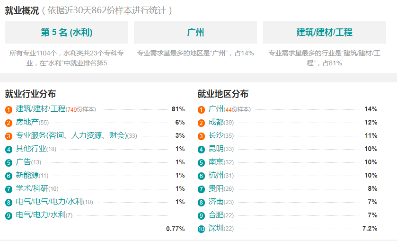This screenshot has height=241, width=397.
Task: Click the orange rank 3 badge beside 长沙
Action: point(201,136)
